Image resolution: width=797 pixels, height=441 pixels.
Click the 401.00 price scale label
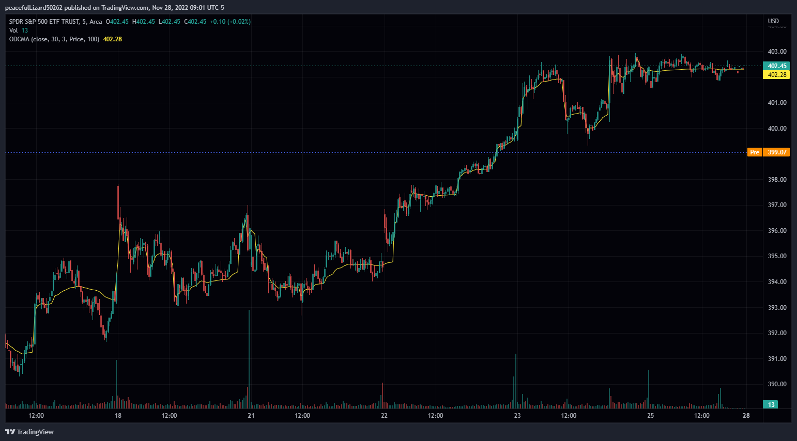(777, 103)
